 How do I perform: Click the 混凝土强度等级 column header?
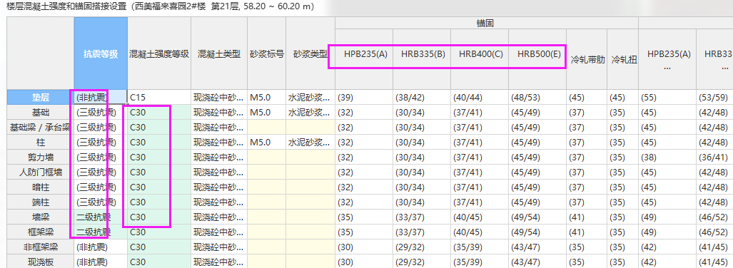coord(159,53)
